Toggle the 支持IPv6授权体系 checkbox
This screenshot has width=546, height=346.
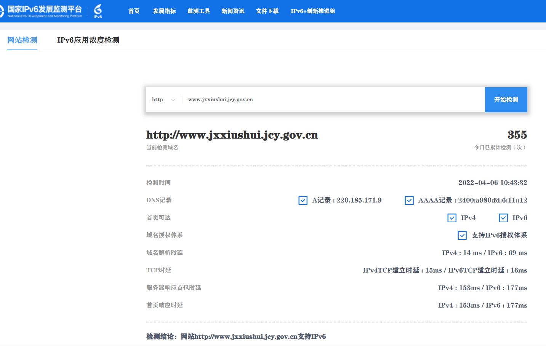coord(462,235)
